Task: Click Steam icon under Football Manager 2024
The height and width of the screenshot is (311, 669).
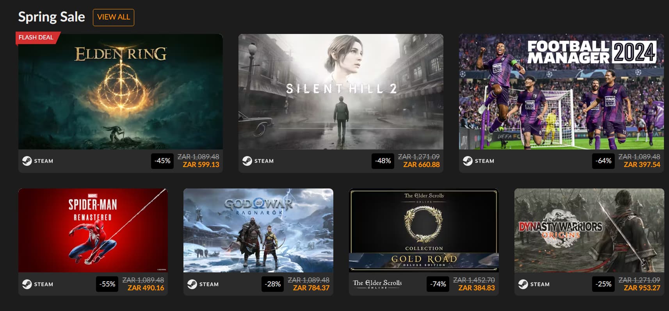Action: coord(468,161)
